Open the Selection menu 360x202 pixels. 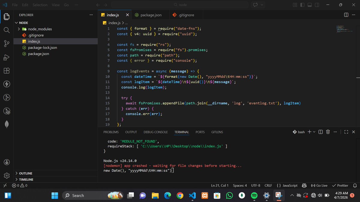click(40, 5)
